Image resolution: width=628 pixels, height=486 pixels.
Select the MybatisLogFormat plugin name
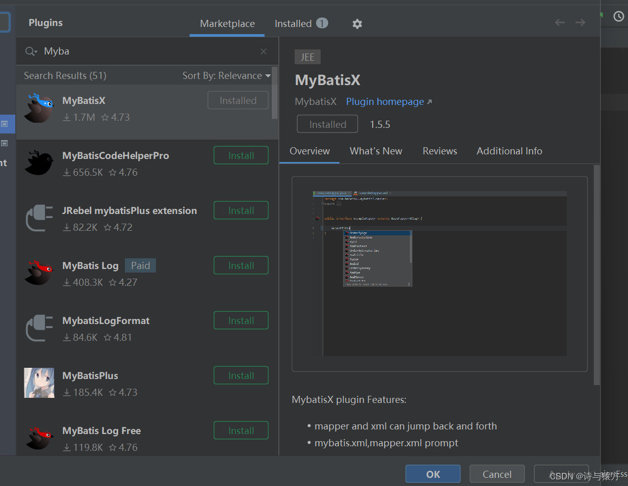(x=106, y=320)
